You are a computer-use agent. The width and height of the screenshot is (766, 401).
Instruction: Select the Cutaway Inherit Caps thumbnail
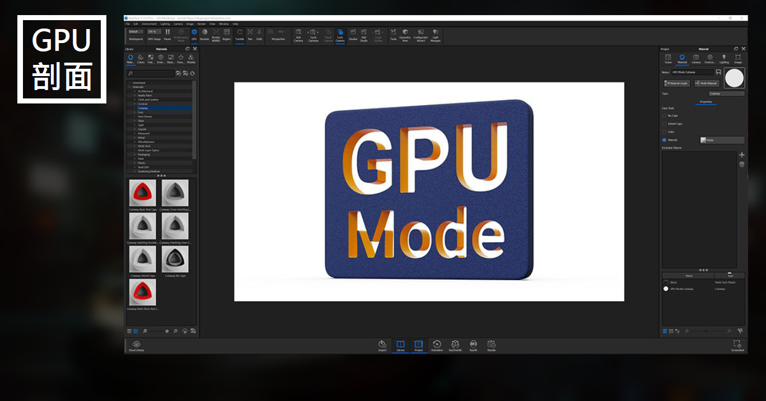pyautogui.click(x=142, y=259)
